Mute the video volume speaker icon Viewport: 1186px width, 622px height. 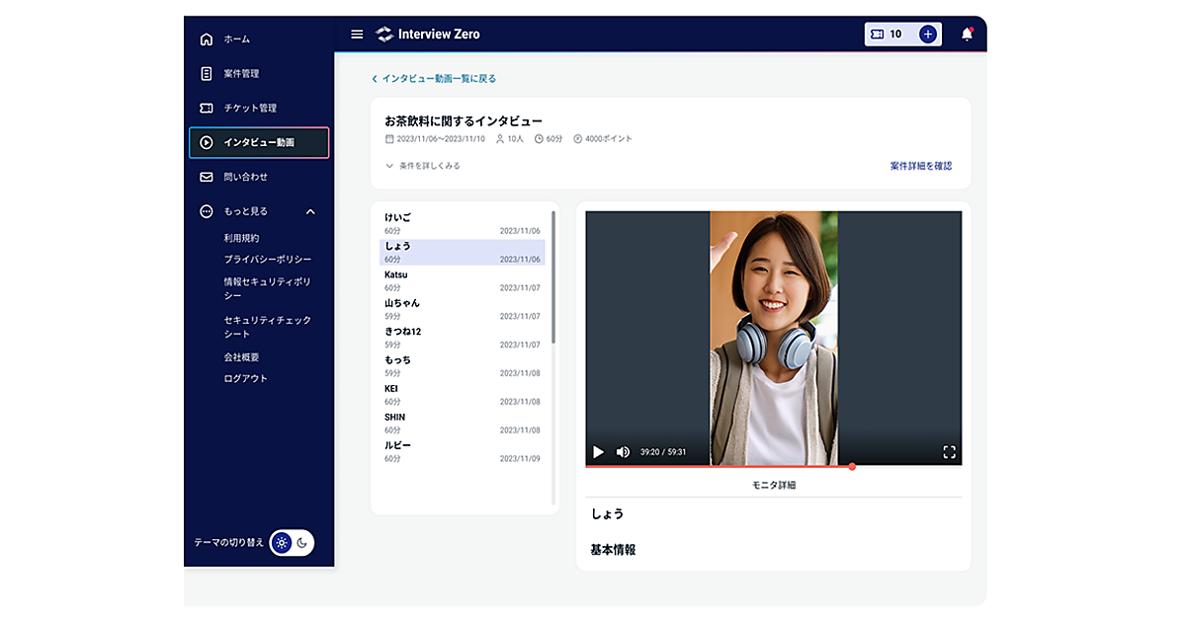[x=623, y=452]
